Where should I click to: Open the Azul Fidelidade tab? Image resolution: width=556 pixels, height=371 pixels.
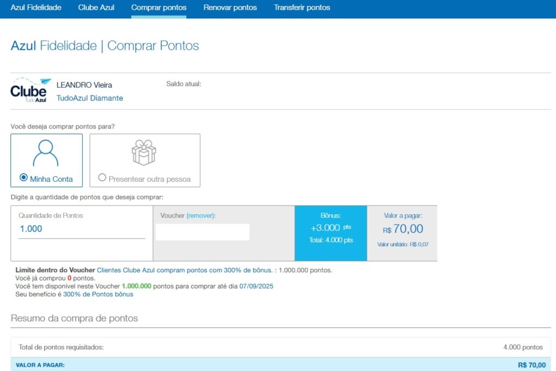(36, 8)
